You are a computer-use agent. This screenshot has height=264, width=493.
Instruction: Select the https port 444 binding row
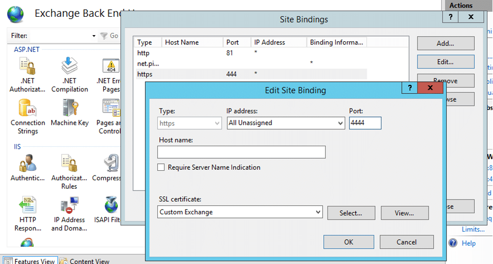click(251, 74)
